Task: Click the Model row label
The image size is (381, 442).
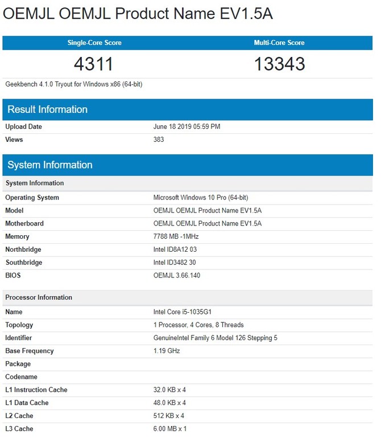Action: pyautogui.click(x=14, y=211)
